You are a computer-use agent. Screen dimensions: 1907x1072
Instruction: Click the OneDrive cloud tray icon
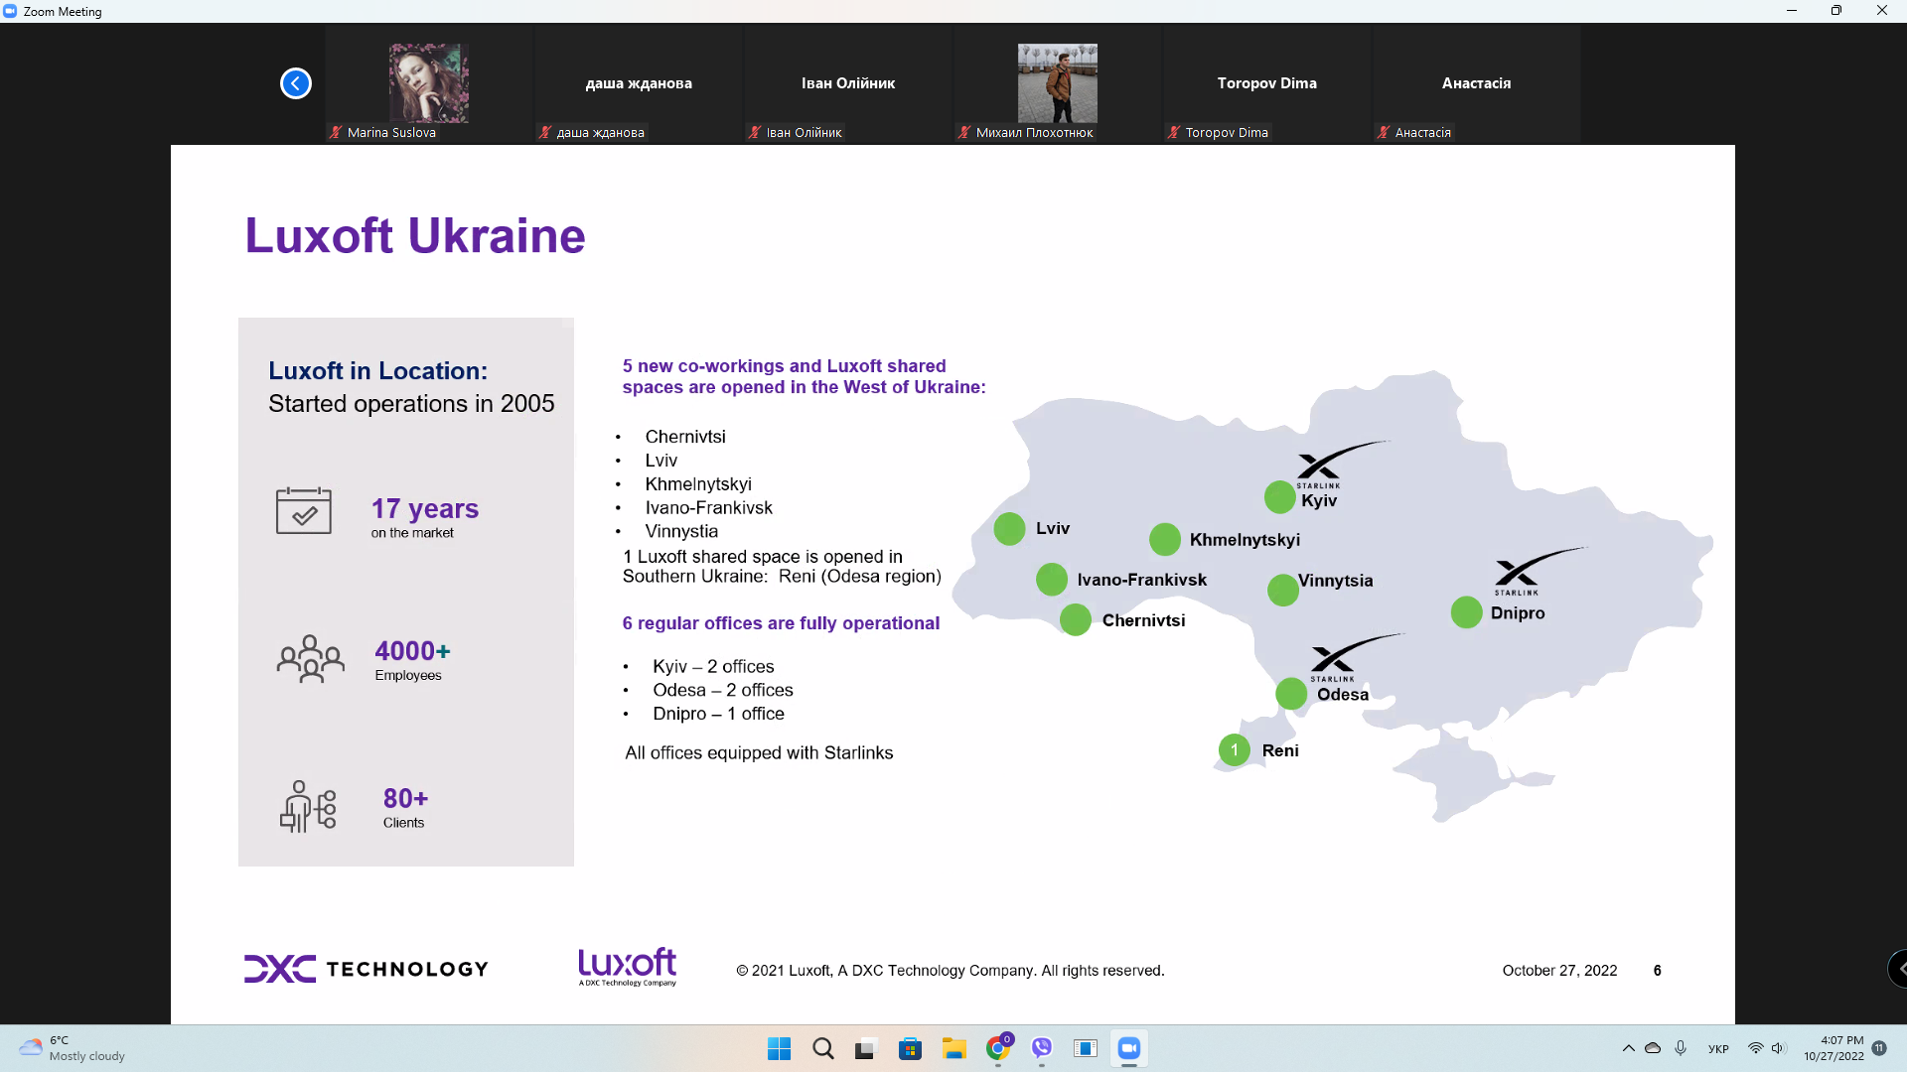[1653, 1048]
